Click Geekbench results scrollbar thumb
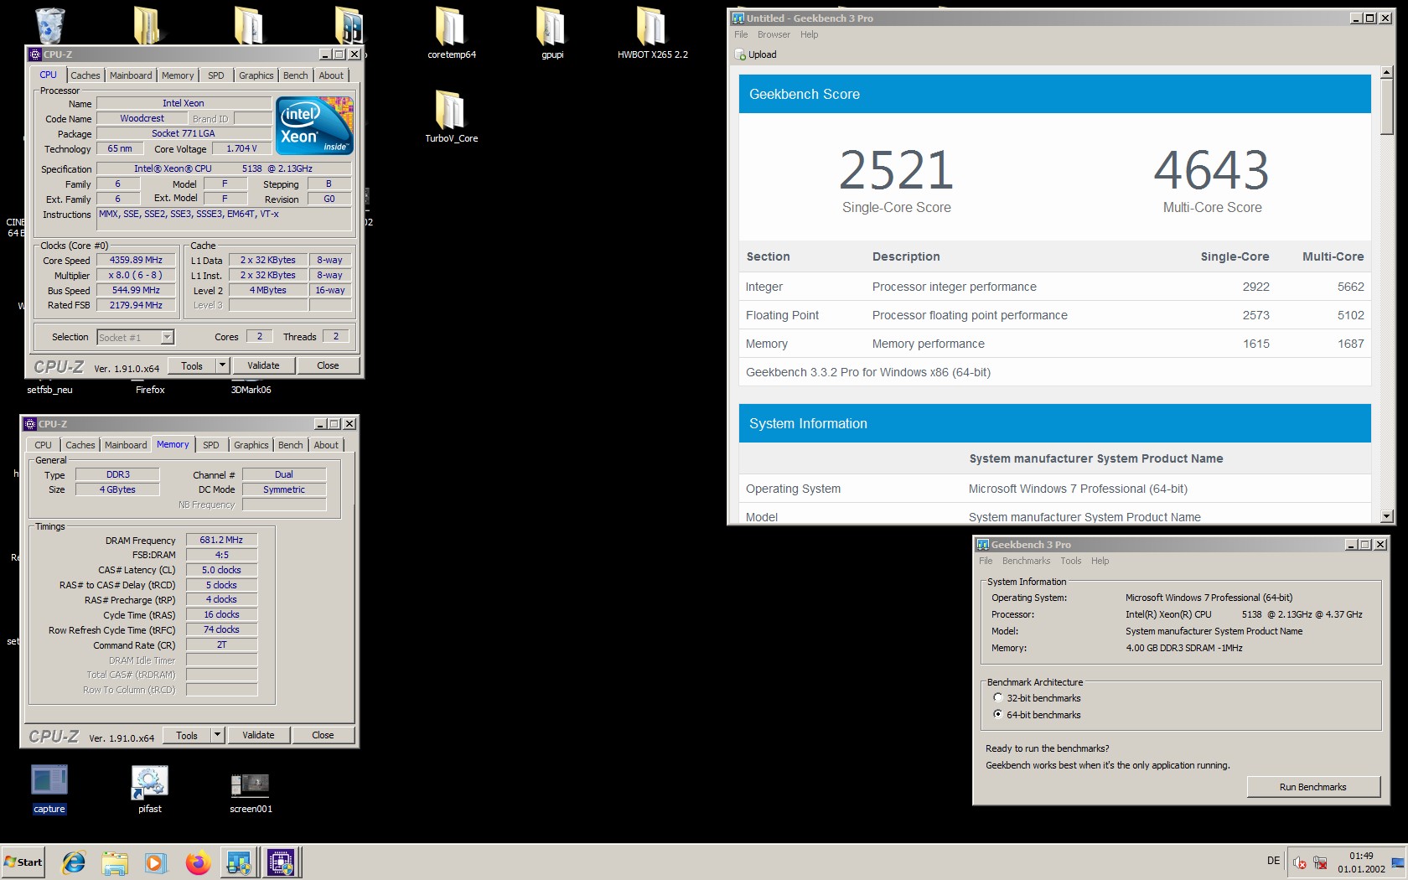Viewport: 1408px width, 880px height. 1387,107
